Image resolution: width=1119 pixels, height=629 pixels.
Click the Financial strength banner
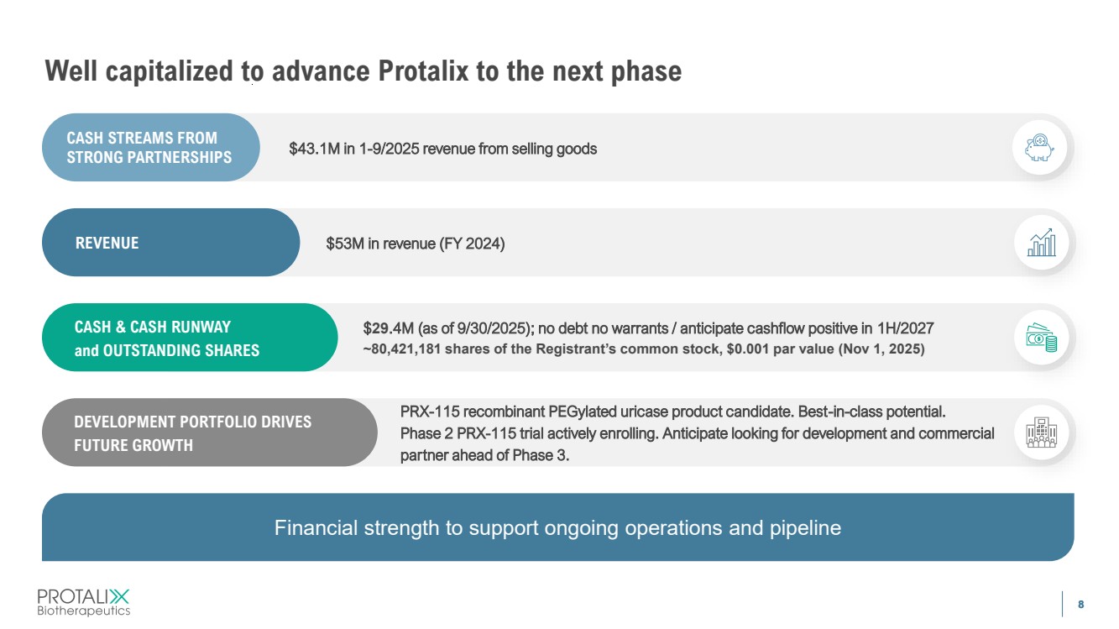pyautogui.click(x=557, y=527)
